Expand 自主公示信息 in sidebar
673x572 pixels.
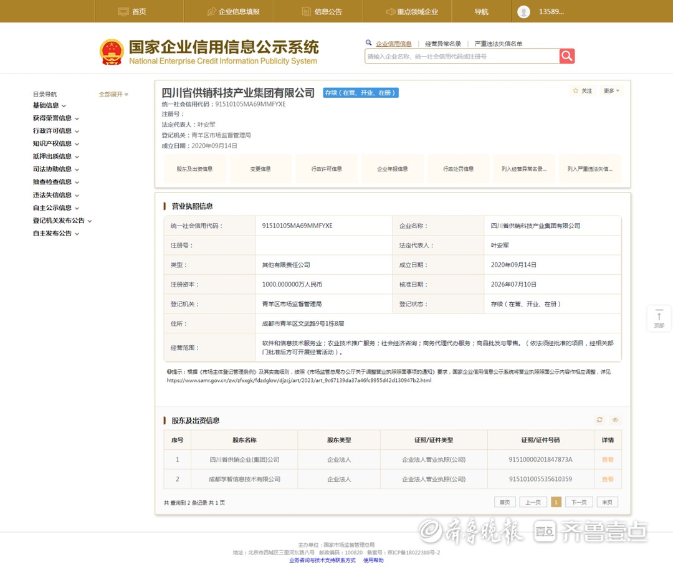[56, 207]
